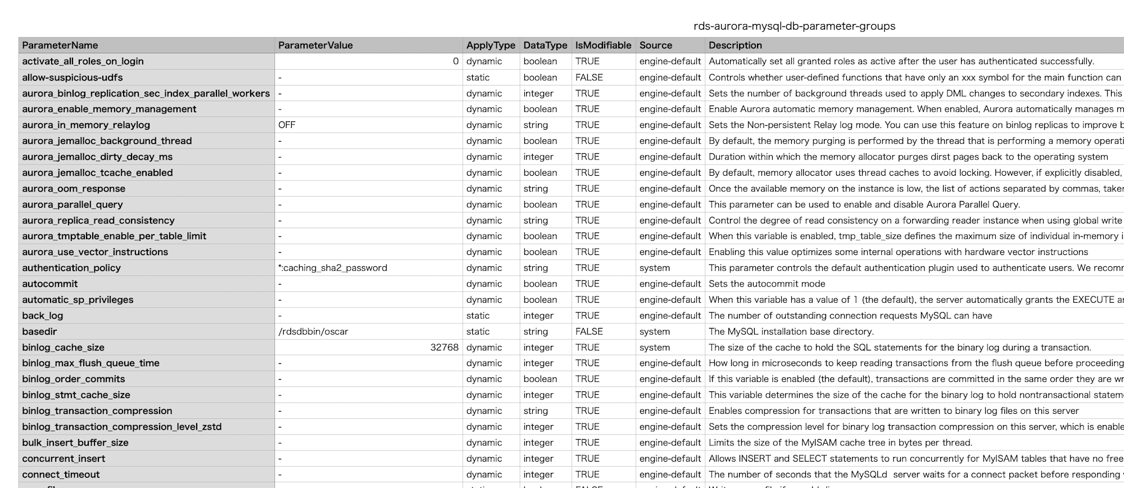The height and width of the screenshot is (488, 1124).
Task: Select the ParameterName column header
Action: click(x=147, y=45)
